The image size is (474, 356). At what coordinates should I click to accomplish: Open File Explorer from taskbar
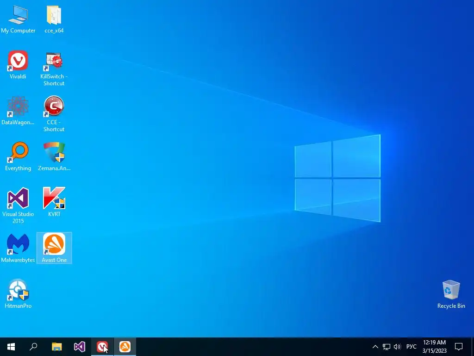tap(56, 347)
